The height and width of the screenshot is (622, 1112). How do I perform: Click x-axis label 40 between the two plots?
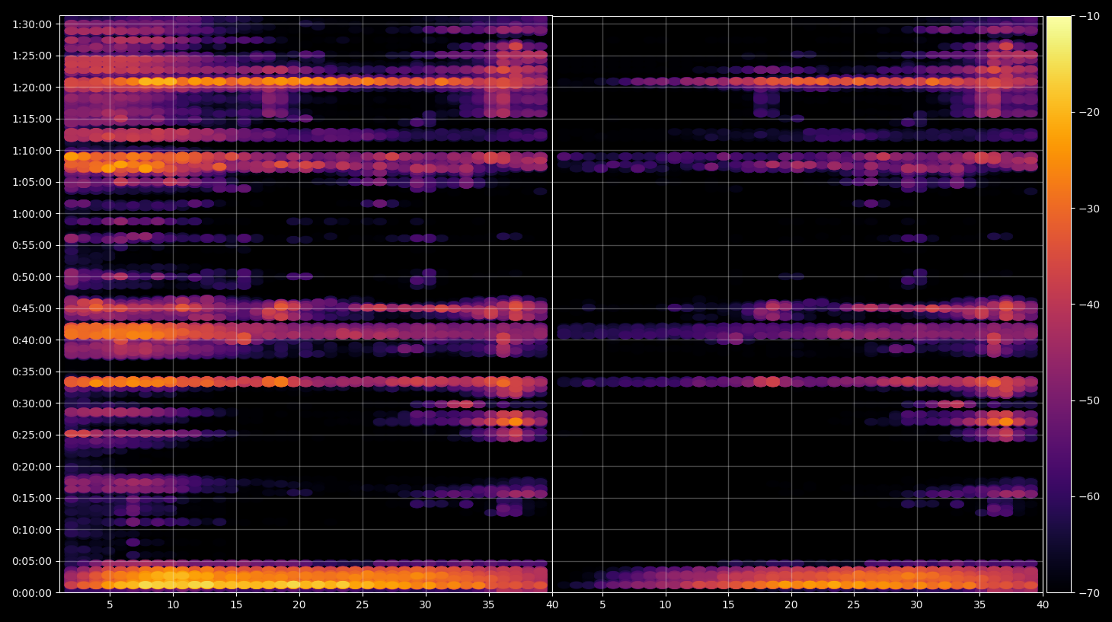click(x=552, y=605)
